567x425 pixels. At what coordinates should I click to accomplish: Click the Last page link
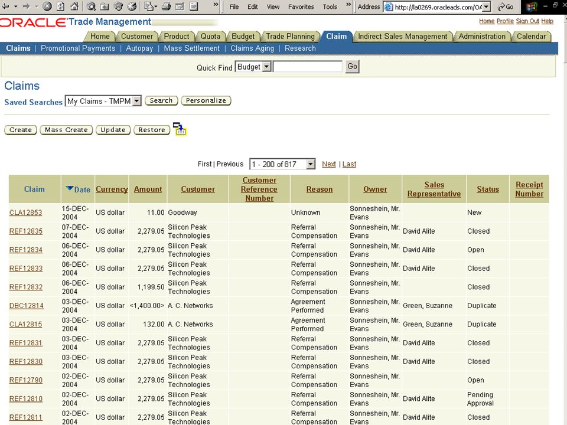point(349,164)
